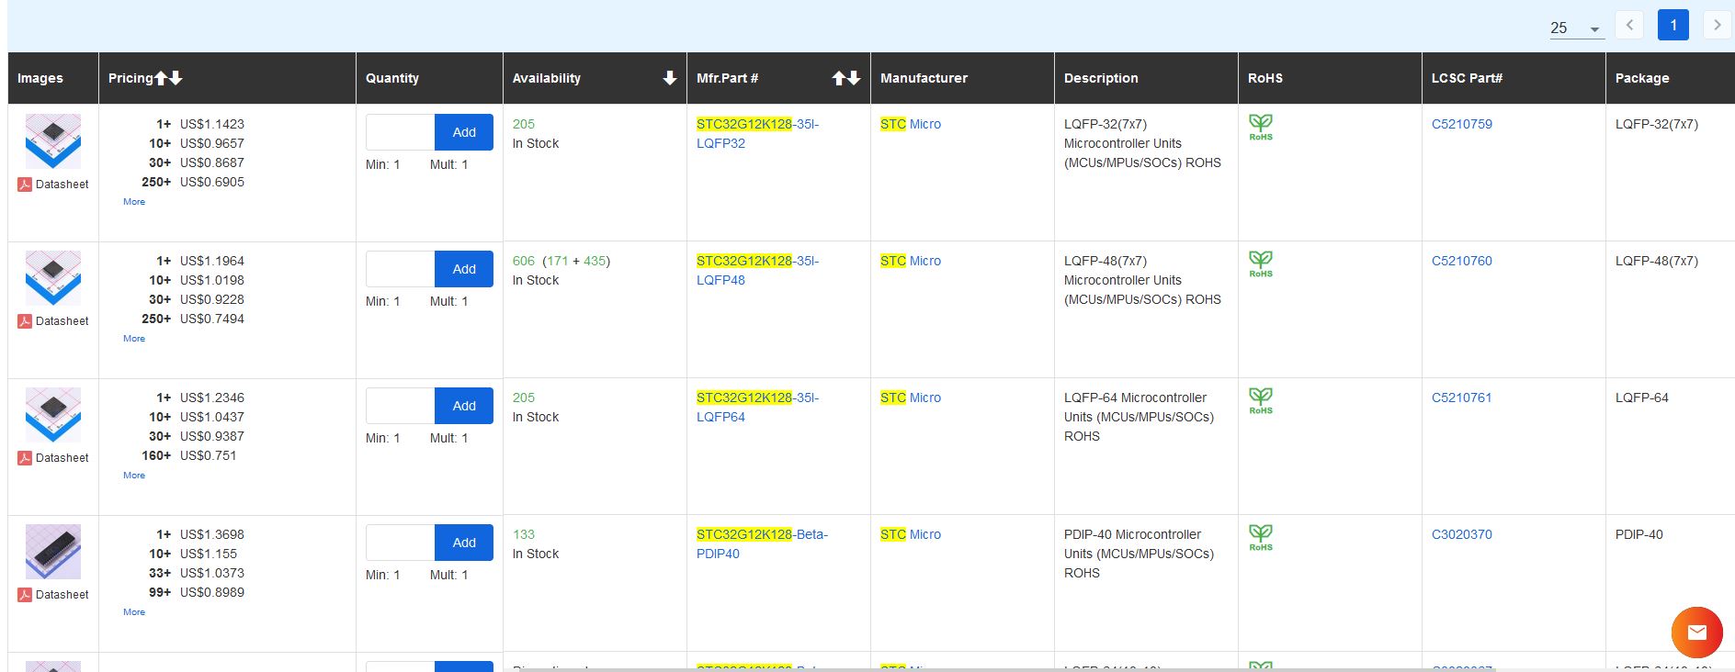
Task: Open the chat envelope floating button
Action: point(1696,633)
